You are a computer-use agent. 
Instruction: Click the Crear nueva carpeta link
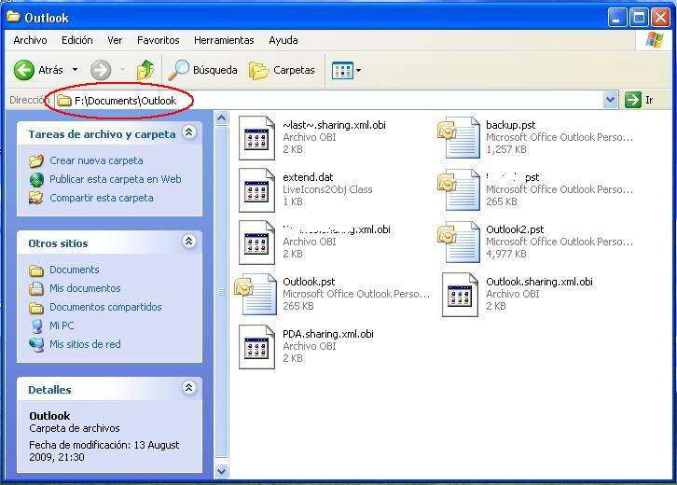[x=96, y=160]
